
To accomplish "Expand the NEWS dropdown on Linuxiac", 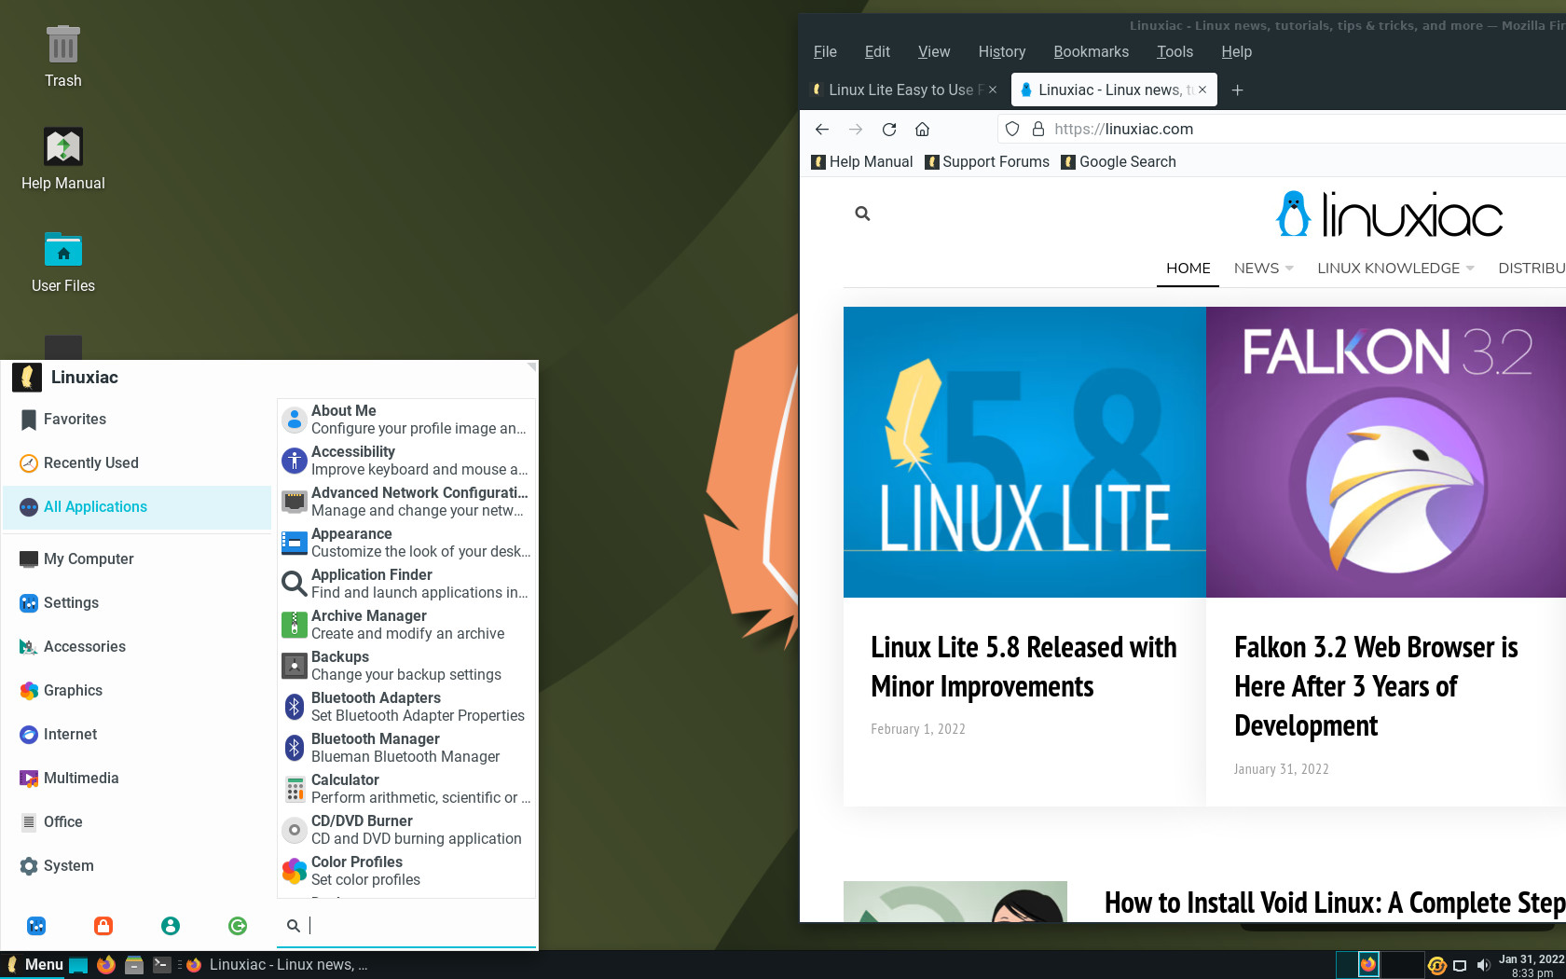I will pos(1262,269).
